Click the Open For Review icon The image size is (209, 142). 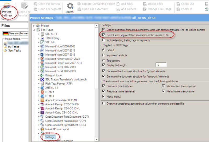[35, 4]
